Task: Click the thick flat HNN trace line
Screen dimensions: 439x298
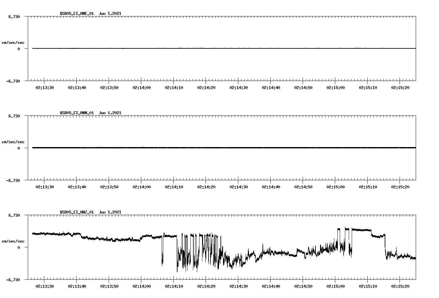Action: pyautogui.click(x=224, y=148)
